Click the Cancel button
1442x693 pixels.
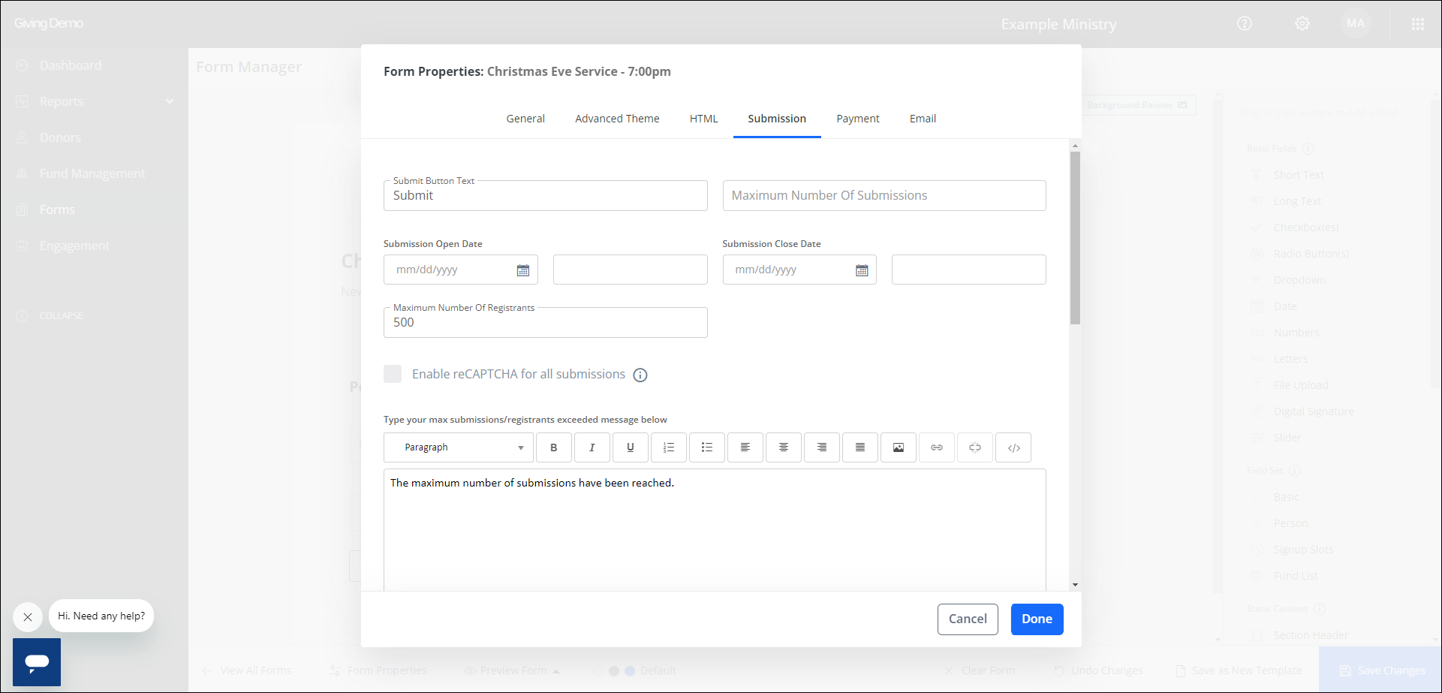pos(968,619)
